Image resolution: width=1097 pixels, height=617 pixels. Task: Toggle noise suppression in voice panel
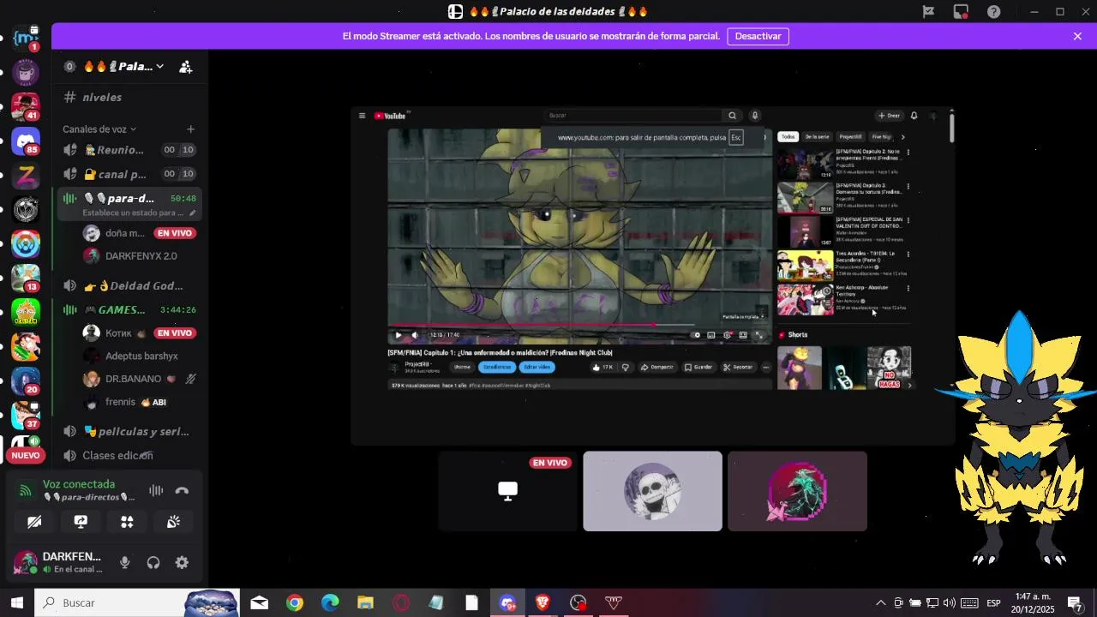pyautogui.click(x=156, y=491)
